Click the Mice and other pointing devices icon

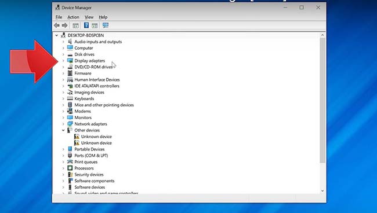70,105
